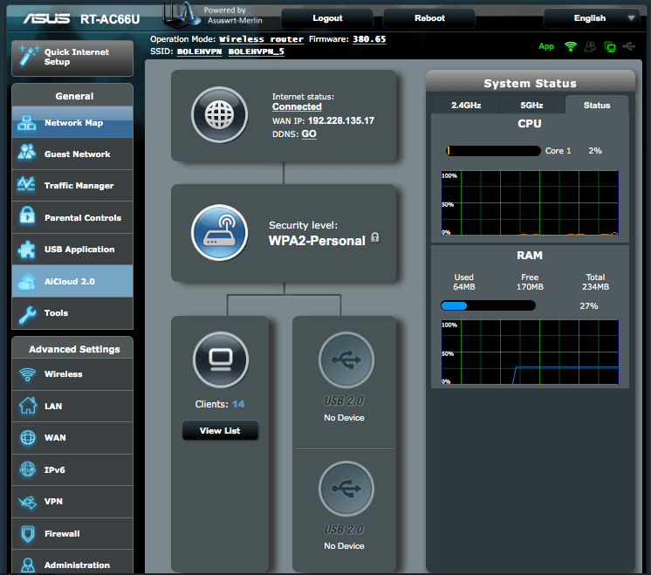Click the lower USB 2.0 port icon
The width and height of the screenshot is (651, 575).
pyautogui.click(x=346, y=489)
